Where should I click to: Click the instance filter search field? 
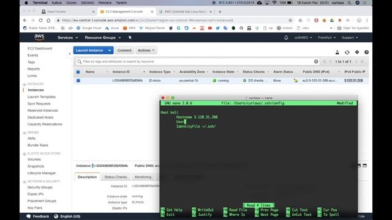[x=197, y=61]
